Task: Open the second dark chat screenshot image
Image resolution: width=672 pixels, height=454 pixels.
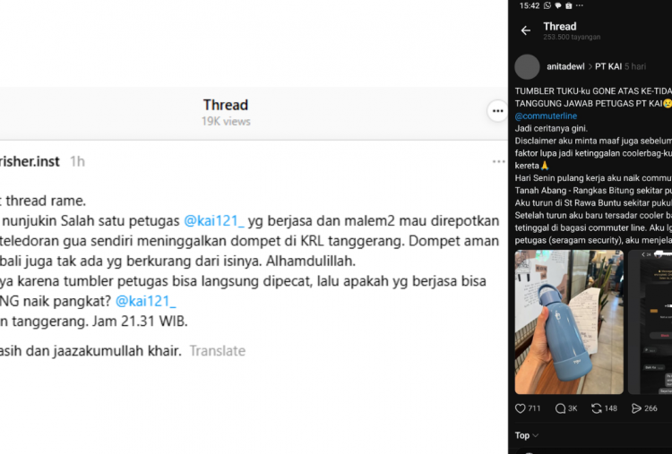Action: [x=650, y=322]
